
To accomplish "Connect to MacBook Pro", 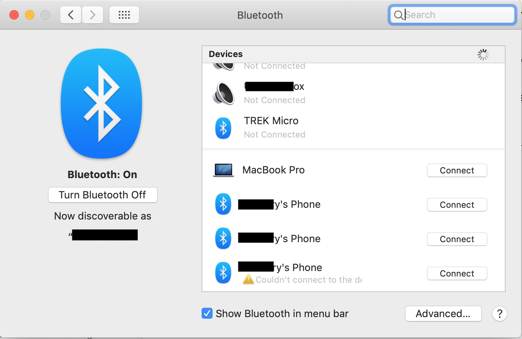I will point(457,170).
